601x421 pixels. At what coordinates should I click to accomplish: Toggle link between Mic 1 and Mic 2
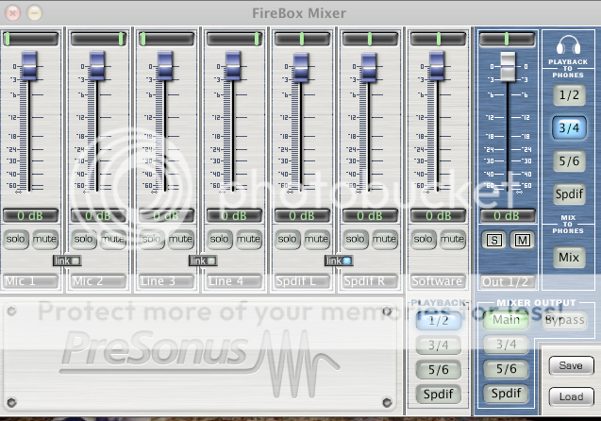coord(67,261)
